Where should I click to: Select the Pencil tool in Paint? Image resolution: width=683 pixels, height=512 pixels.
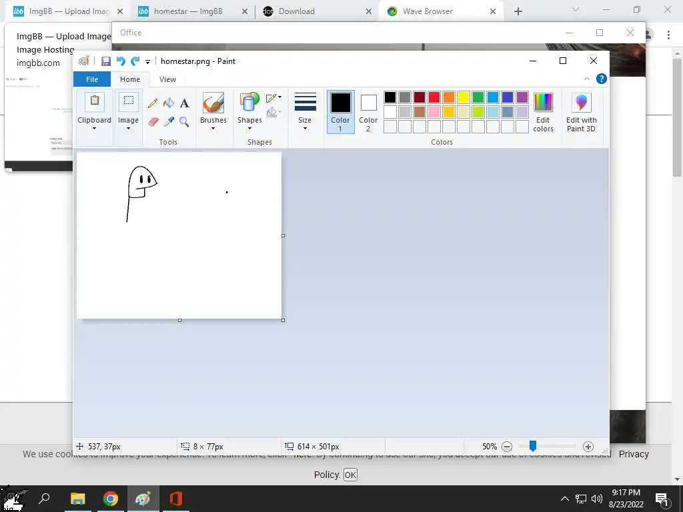[153, 103]
